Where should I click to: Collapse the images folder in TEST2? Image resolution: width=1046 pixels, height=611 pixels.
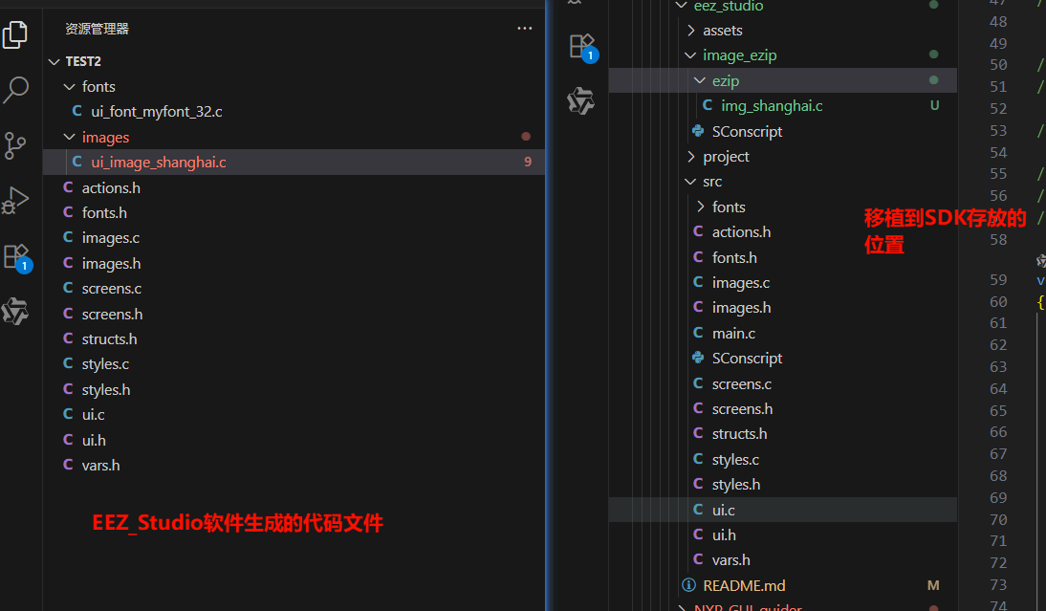(105, 137)
